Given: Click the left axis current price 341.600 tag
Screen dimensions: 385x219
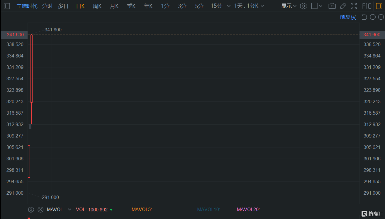Looking at the screenshot, I should pos(15,35).
